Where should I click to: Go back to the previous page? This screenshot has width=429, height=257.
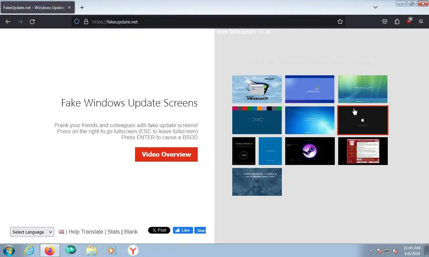(x=8, y=22)
